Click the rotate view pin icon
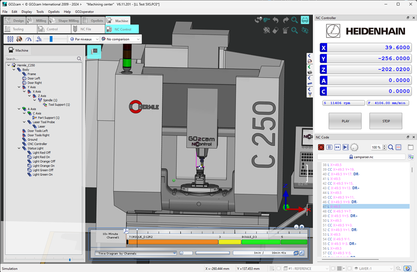Image resolution: width=417 pixels, height=272 pixels. pyautogui.click(x=258, y=20)
